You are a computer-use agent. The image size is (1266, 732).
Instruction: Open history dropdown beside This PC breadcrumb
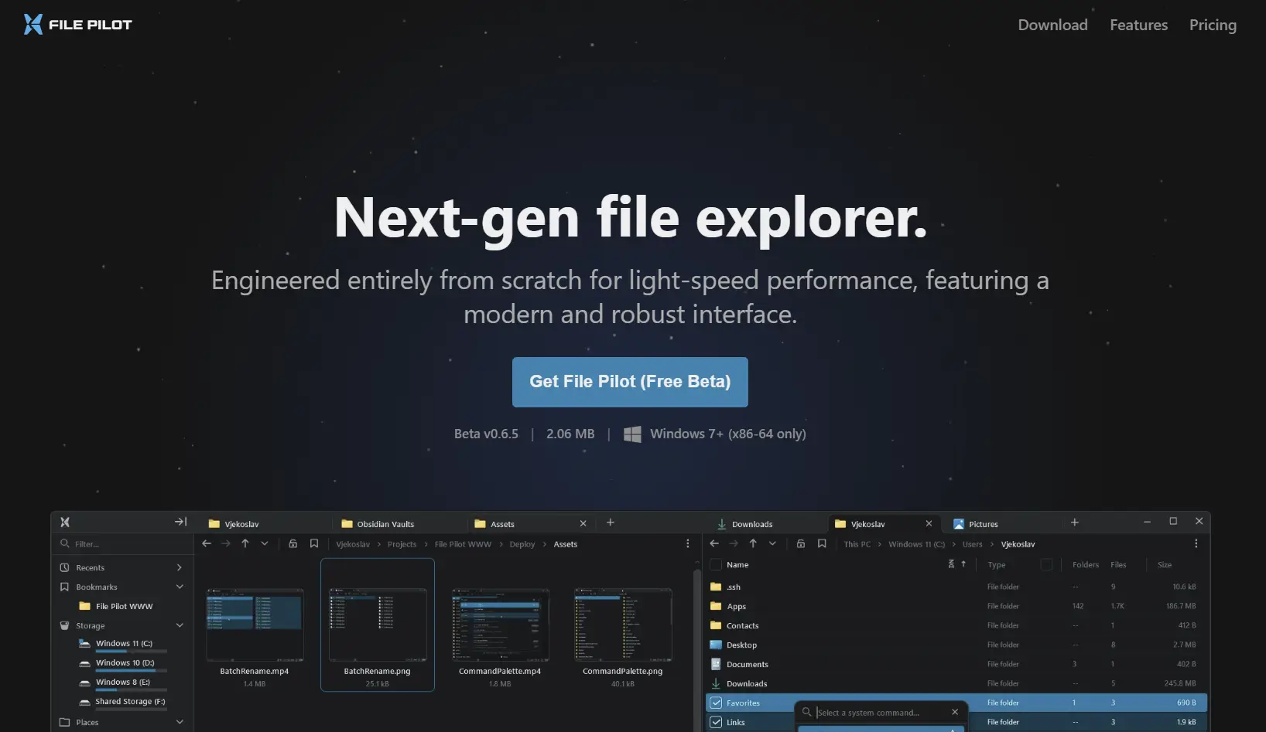[772, 543]
